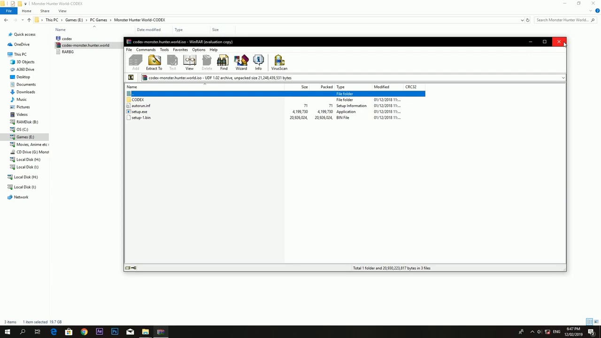The width and height of the screenshot is (601, 338).
Task: Open A360 Drive in navigation pane
Action: [25, 69]
